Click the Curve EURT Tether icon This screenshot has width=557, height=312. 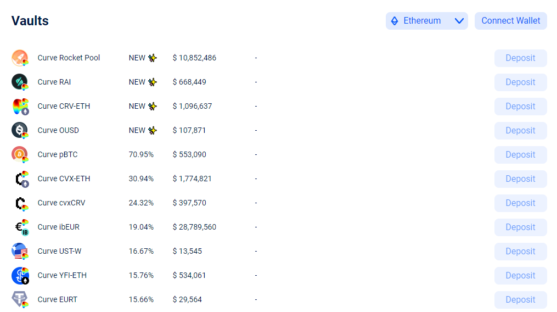20,300
